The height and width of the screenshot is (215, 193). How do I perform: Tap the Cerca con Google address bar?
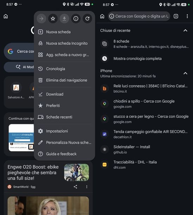139,16
